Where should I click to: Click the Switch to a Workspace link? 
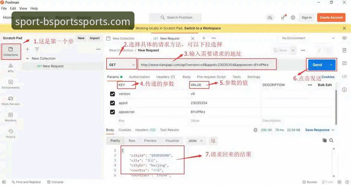click(202, 28)
